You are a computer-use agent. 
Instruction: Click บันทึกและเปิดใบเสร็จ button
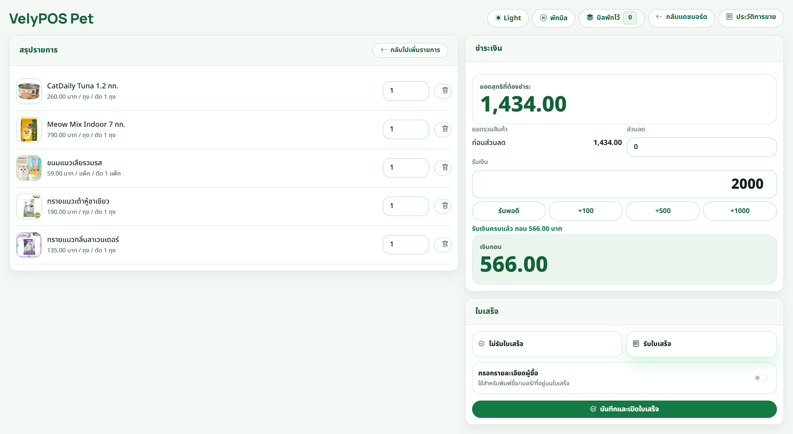pos(624,409)
